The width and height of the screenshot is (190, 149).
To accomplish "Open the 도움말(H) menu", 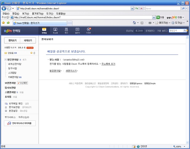I will tap(61, 14).
